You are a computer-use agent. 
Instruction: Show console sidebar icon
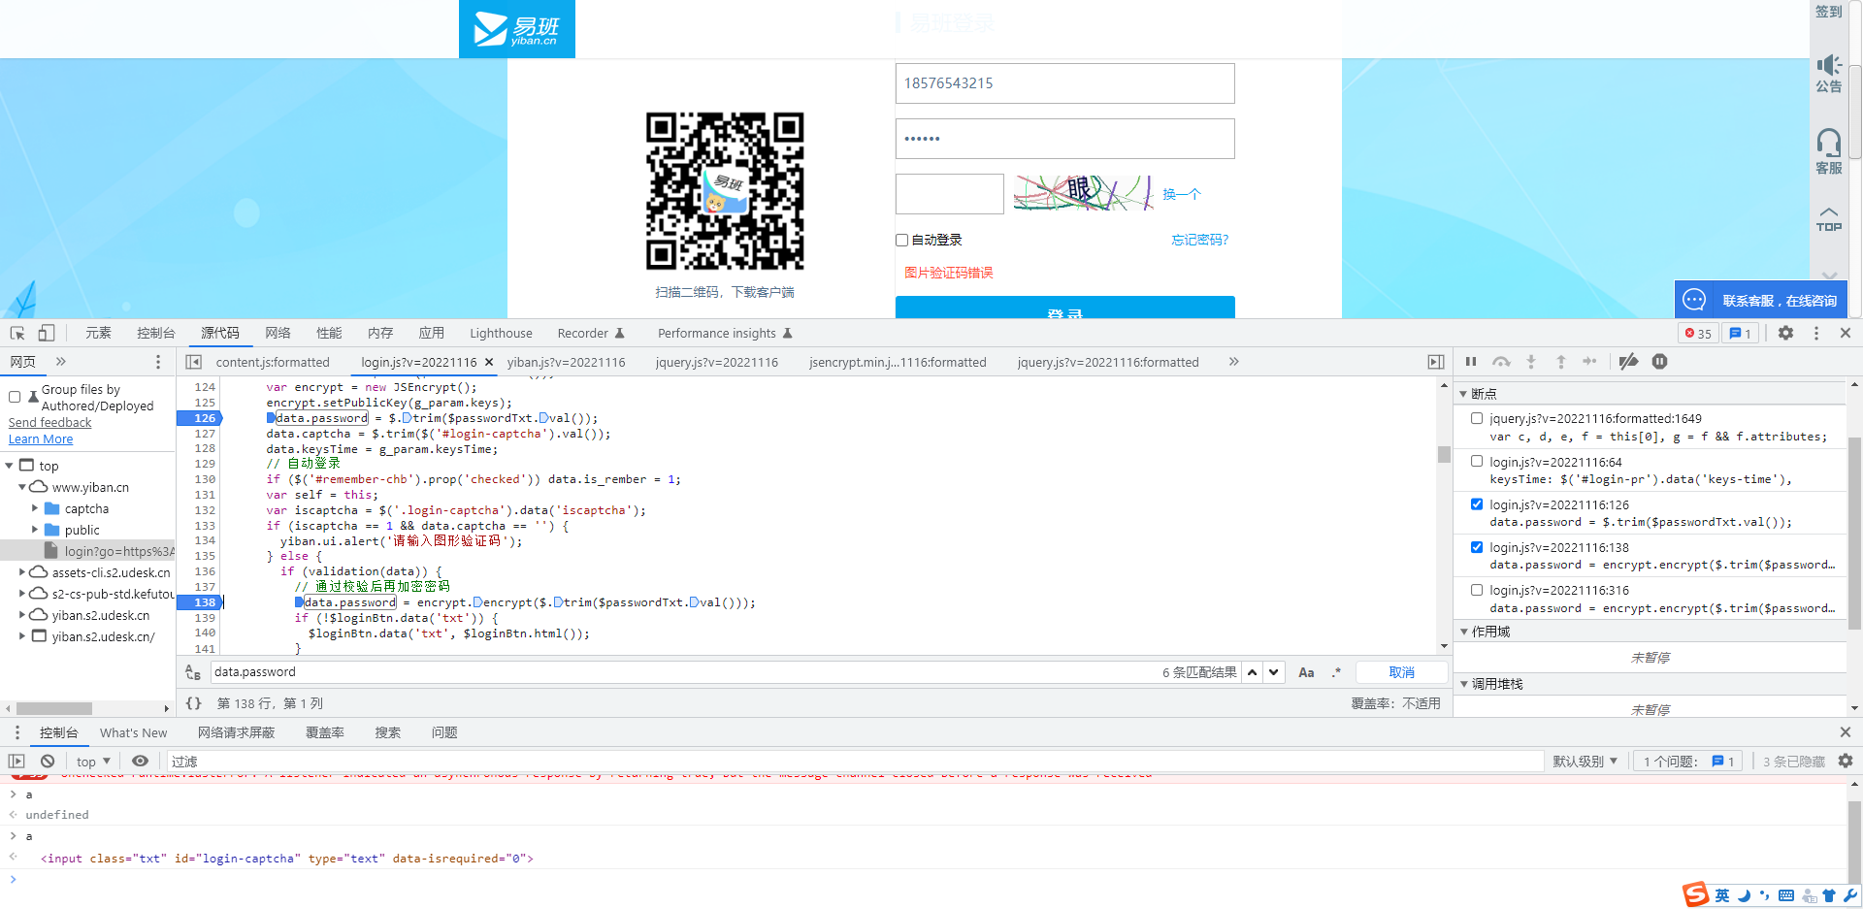tap(16, 762)
